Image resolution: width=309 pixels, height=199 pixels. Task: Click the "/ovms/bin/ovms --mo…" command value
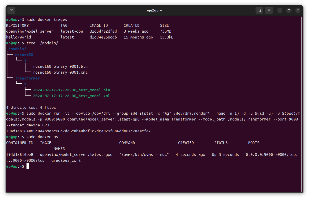(x=144, y=154)
